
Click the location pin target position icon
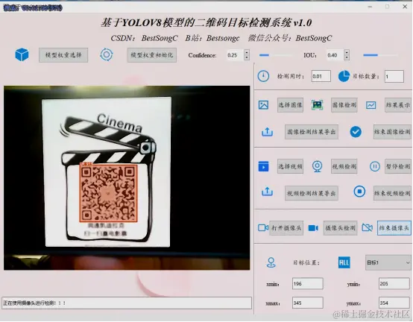click(271, 262)
